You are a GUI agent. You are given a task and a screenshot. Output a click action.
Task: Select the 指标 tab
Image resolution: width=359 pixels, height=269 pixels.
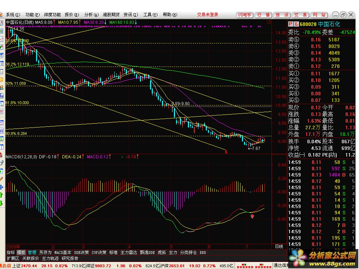point(11,253)
